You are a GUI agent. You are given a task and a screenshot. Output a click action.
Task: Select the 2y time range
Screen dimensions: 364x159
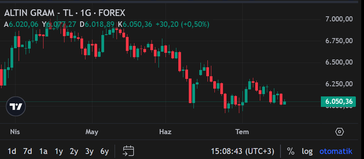[x=74, y=151]
